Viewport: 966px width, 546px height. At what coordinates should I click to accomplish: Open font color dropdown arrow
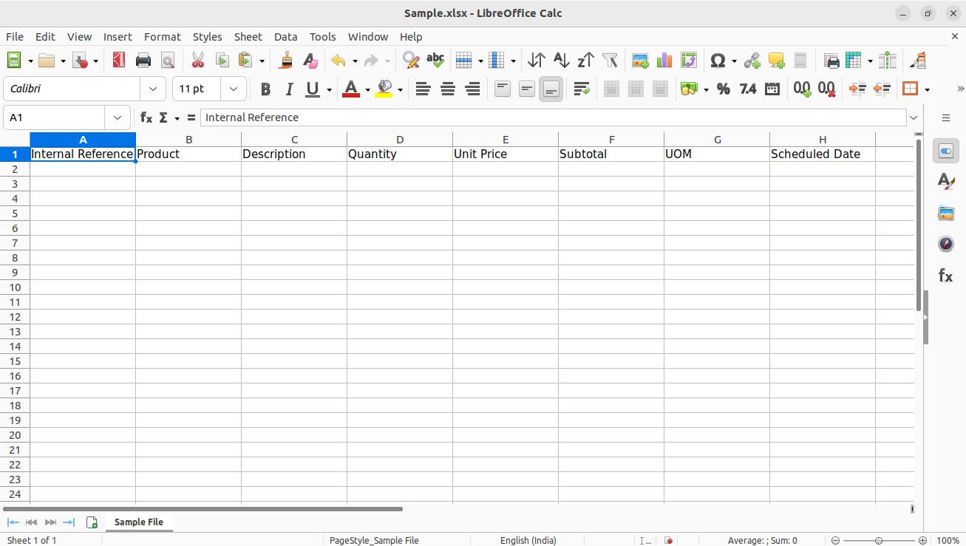[367, 89]
